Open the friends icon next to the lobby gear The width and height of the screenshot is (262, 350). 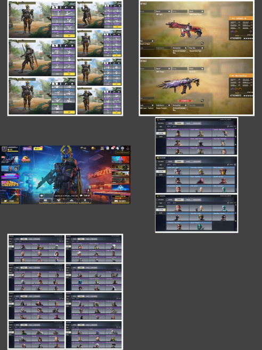pyautogui.click(x=117, y=148)
